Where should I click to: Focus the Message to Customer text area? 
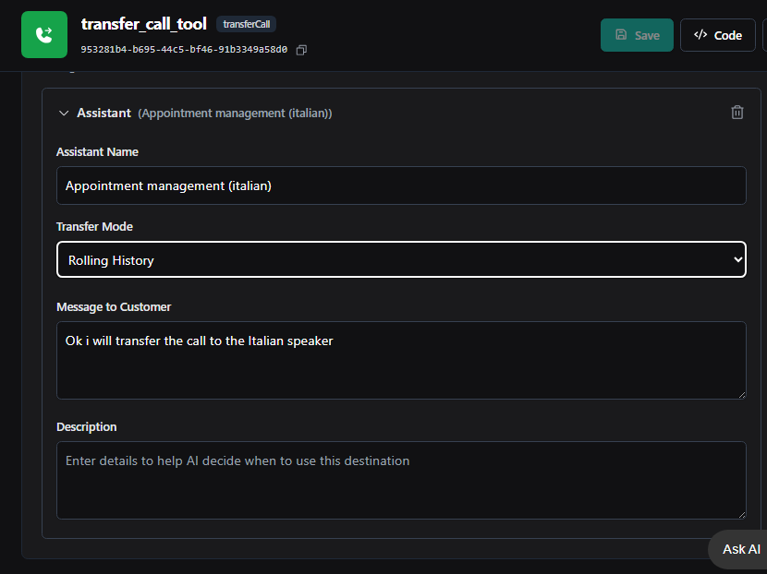click(x=401, y=360)
